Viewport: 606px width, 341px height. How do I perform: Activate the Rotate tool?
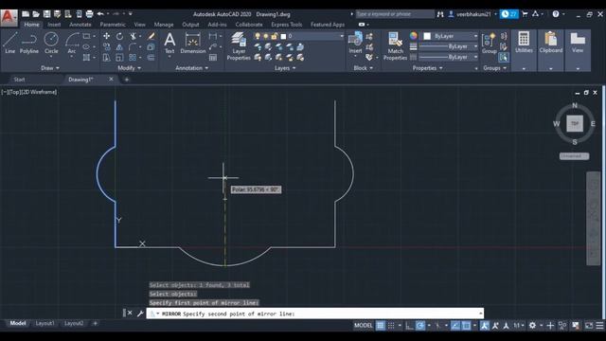(119, 36)
